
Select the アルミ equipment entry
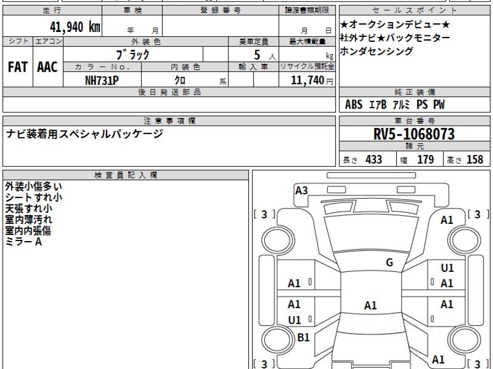point(401,105)
